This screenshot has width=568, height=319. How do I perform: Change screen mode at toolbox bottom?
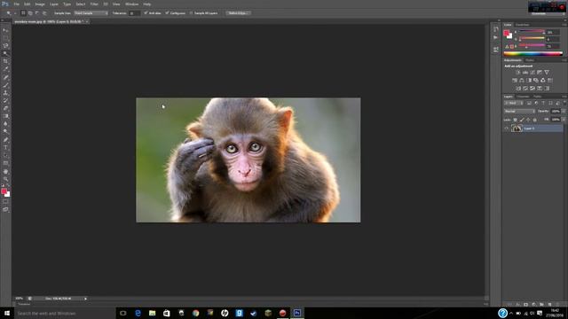5,209
